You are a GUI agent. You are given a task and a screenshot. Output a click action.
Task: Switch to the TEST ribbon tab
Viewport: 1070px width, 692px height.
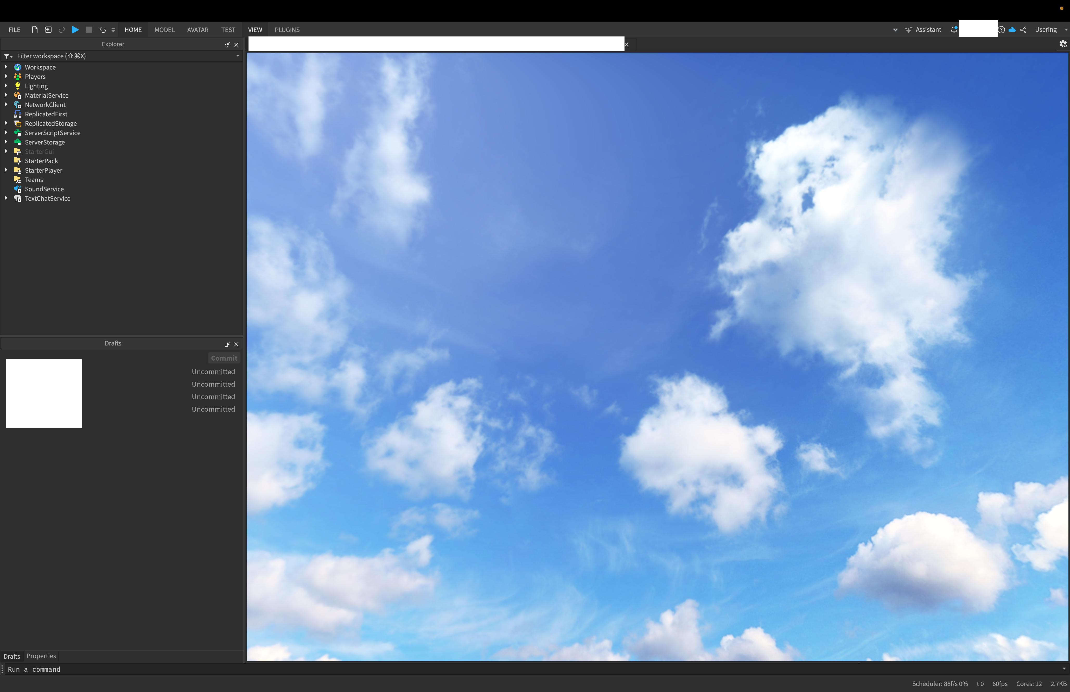point(228,30)
